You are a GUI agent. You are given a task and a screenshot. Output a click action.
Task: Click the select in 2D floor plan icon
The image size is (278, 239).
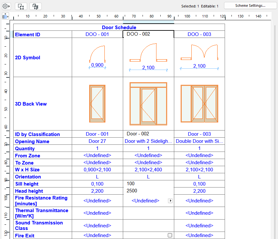pyautogui.click(x=21, y=6)
